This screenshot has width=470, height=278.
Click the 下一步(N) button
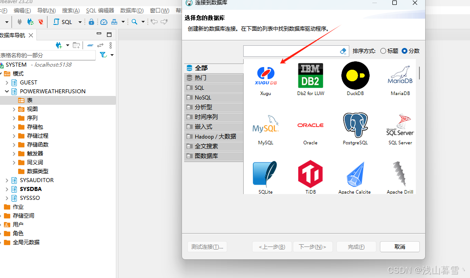(x=312, y=247)
